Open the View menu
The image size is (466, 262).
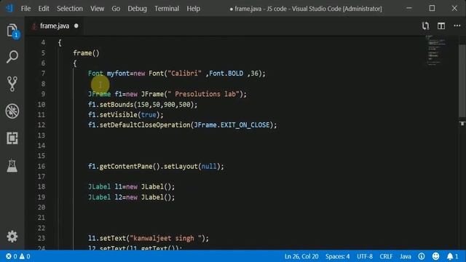[x=97, y=9]
